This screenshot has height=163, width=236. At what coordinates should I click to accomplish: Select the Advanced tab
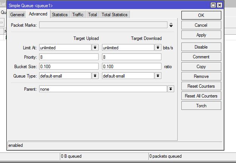tap(38, 14)
